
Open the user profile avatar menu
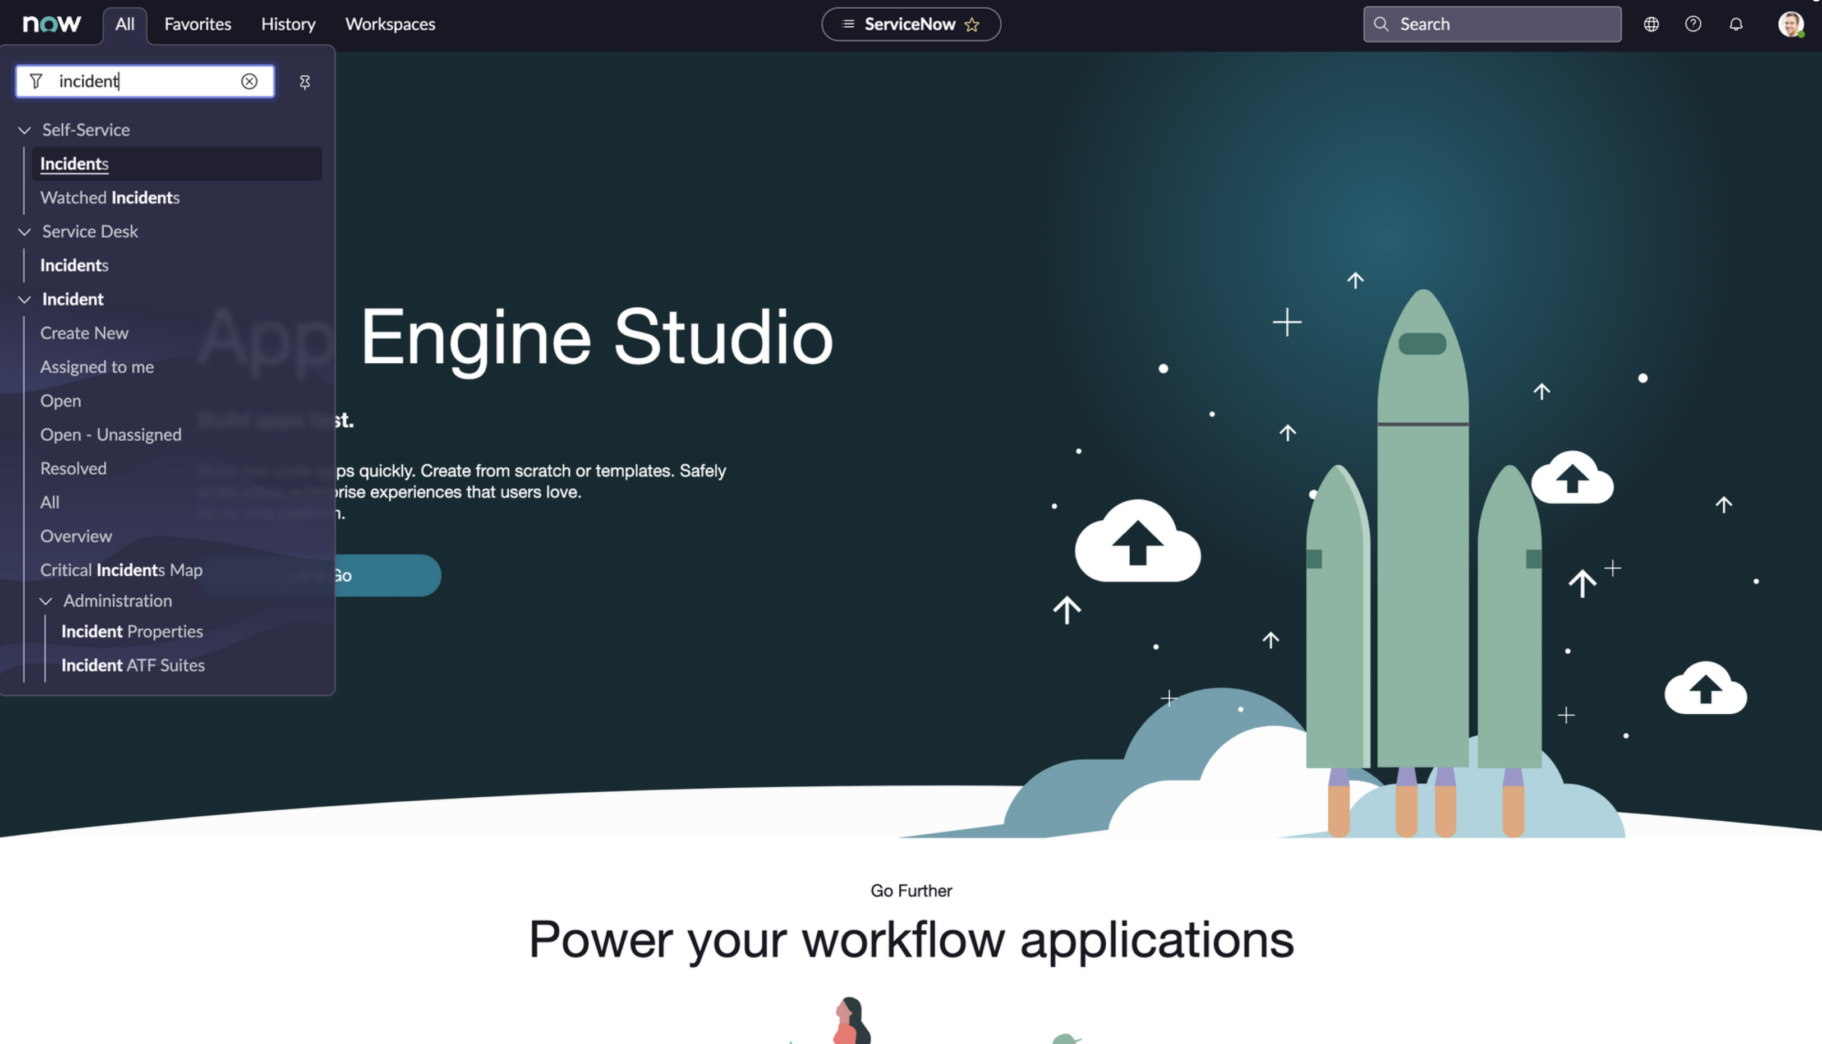click(x=1791, y=24)
